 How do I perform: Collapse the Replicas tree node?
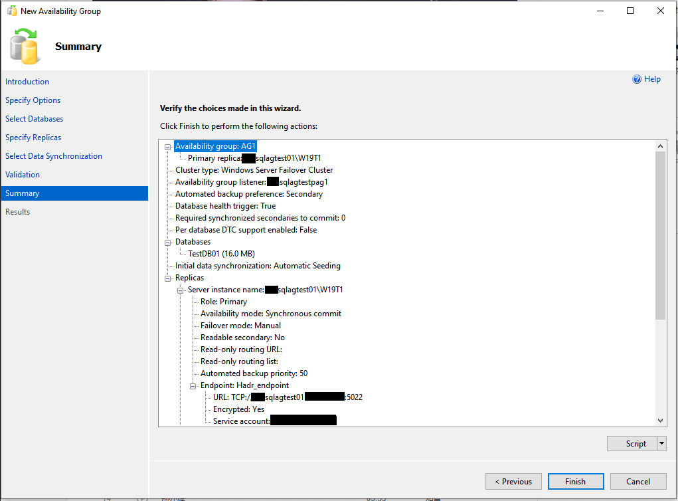168,278
